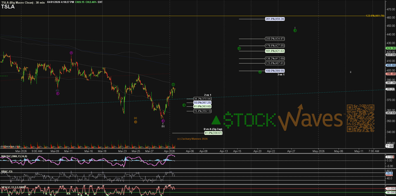Click the timestamp '04/01/2026 4:18:27 PM'

coord(61,2)
